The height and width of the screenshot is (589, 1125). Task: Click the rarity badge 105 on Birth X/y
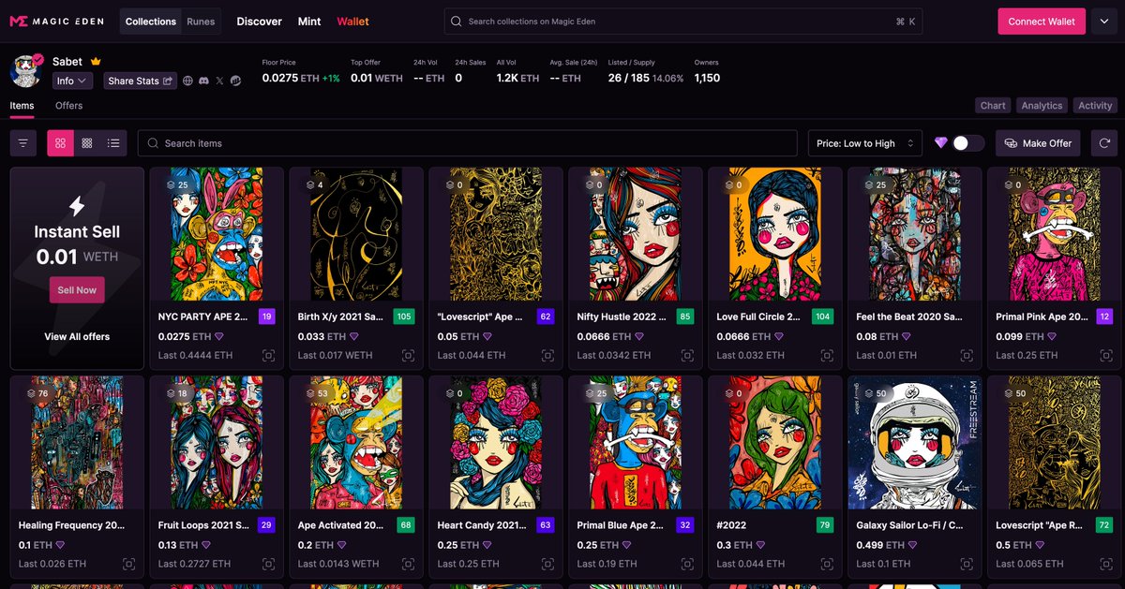point(404,317)
